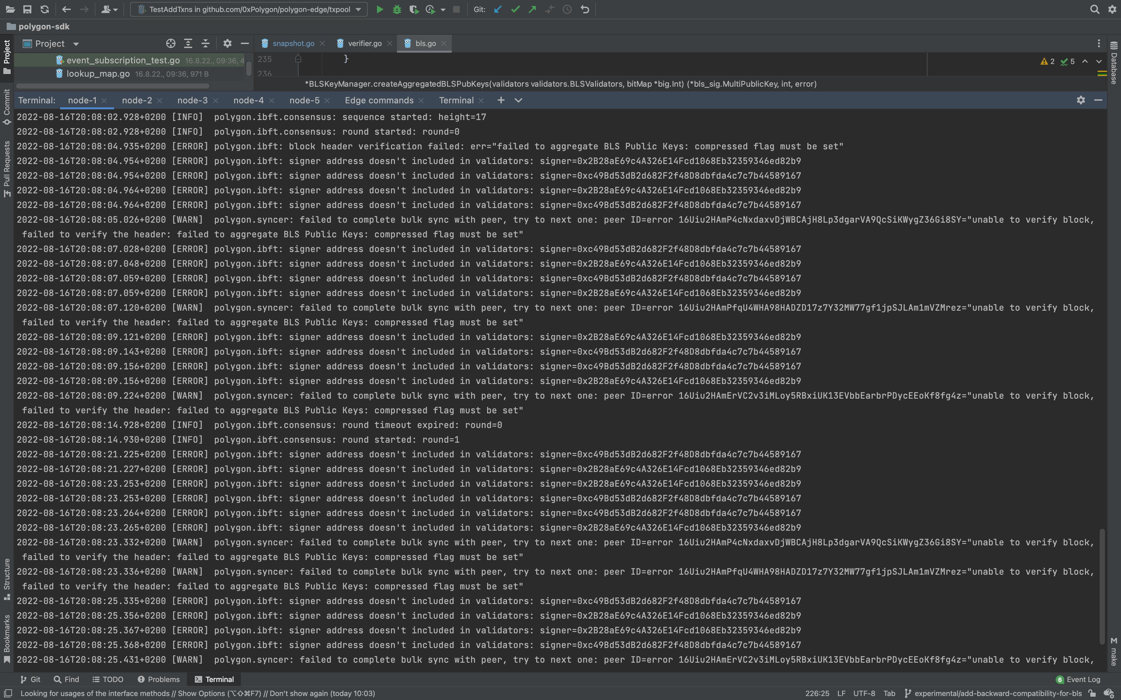
Task: Expand profiler options chevron
Action: pos(442,9)
